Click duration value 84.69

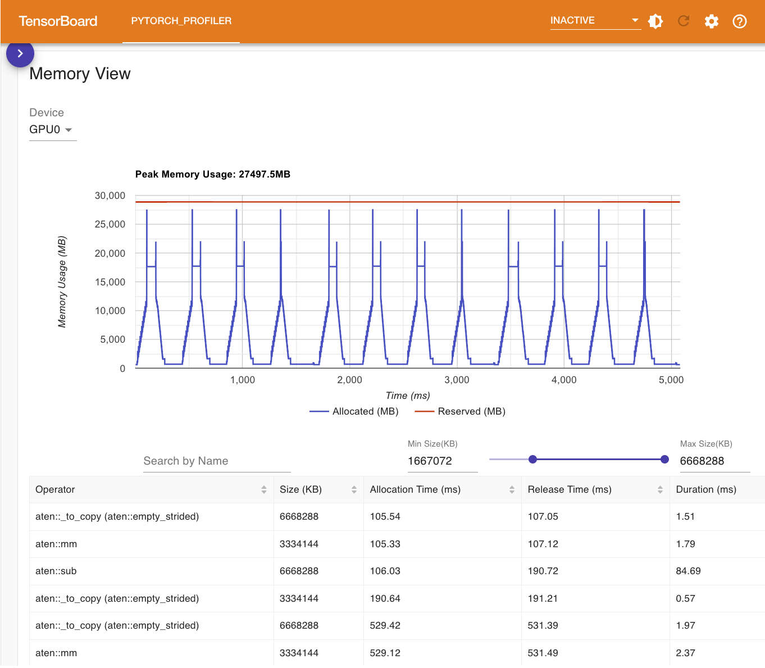click(688, 571)
